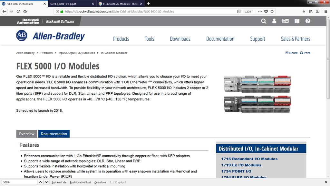This screenshot has width=330, height=186.
Task: Switch to the Overview tab
Action: pyautogui.click(x=26, y=134)
